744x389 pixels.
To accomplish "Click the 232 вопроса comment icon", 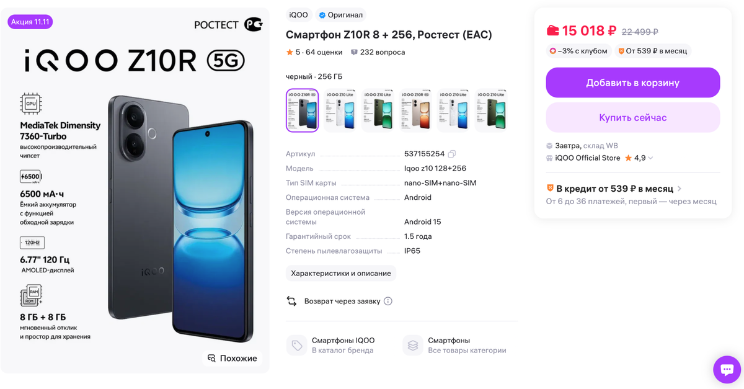I will tap(354, 52).
